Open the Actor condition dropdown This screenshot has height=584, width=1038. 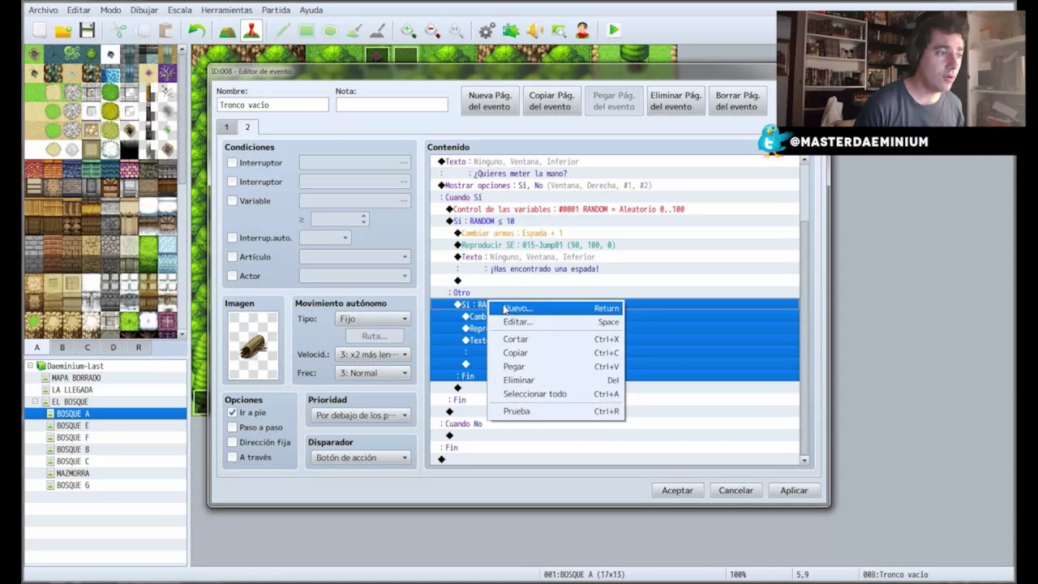click(x=354, y=276)
